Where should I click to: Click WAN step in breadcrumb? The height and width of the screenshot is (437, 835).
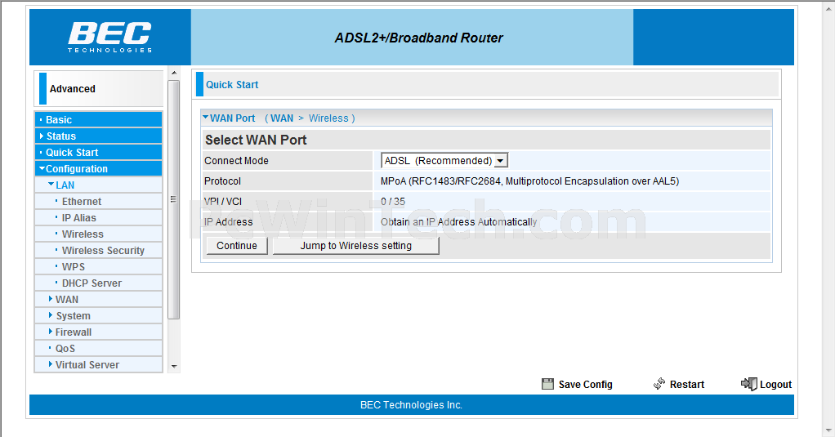click(282, 118)
